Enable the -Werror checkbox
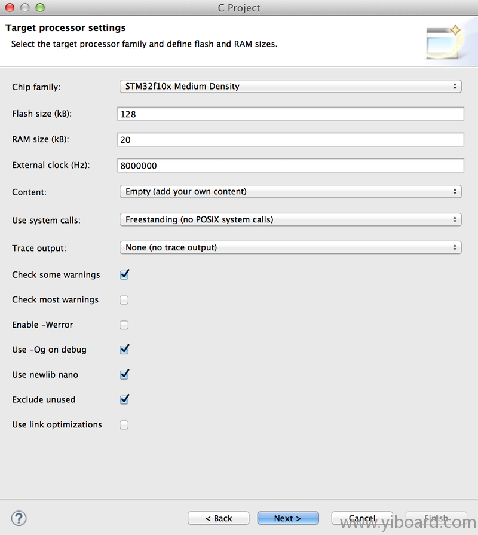 coord(124,325)
